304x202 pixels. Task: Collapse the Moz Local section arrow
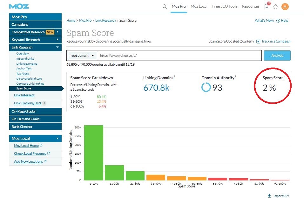pos(57,138)
